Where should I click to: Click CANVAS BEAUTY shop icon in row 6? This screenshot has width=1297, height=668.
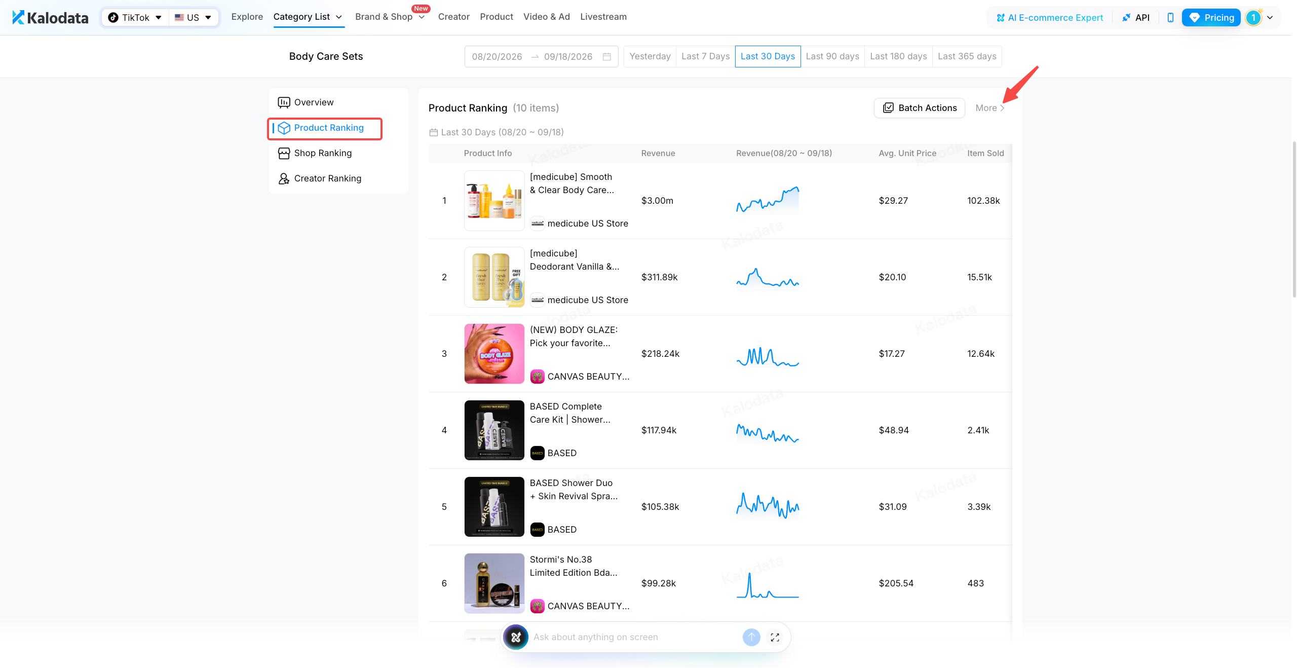[537, 606]
